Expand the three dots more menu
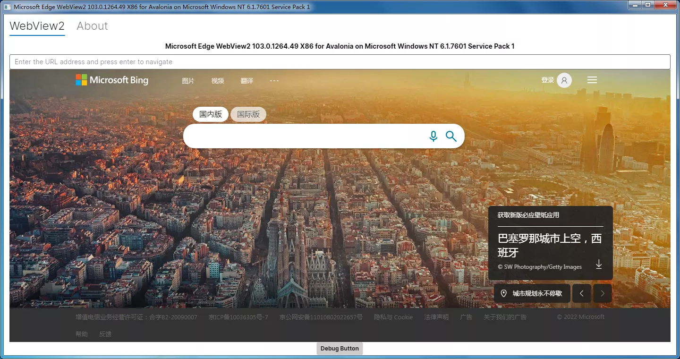 (274, 81)
